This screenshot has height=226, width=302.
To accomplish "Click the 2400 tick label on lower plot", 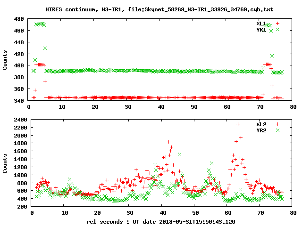I will [x=20, y=120].
